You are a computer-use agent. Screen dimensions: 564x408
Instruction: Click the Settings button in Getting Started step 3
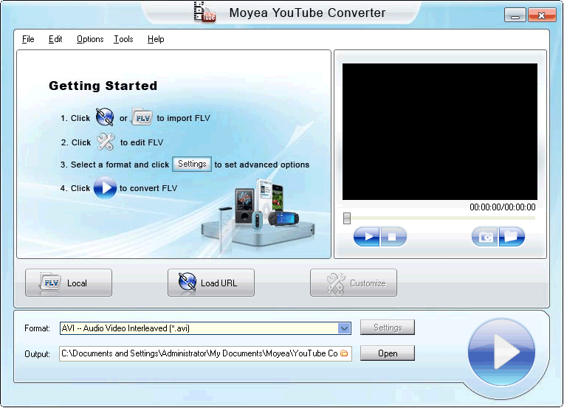[x=192, y=165]
